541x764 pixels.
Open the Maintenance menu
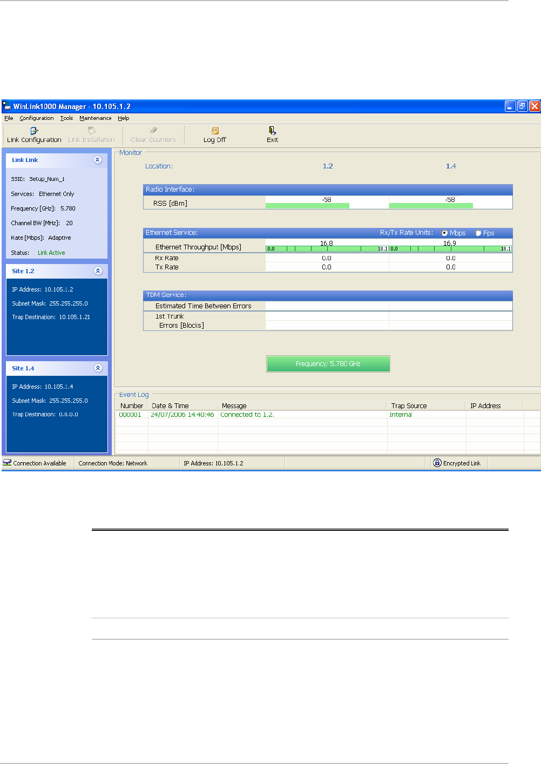coord(96,118)
